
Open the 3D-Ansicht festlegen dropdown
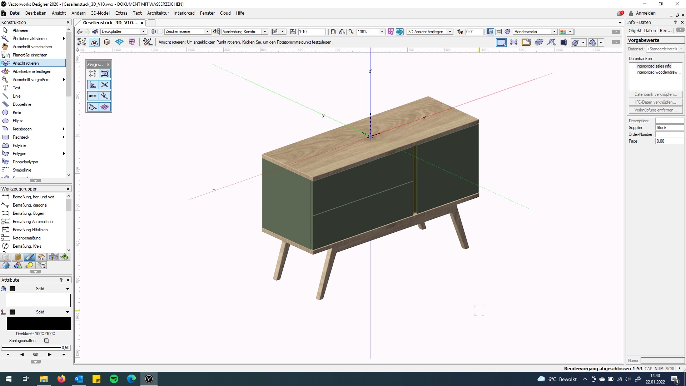[430, 32]
